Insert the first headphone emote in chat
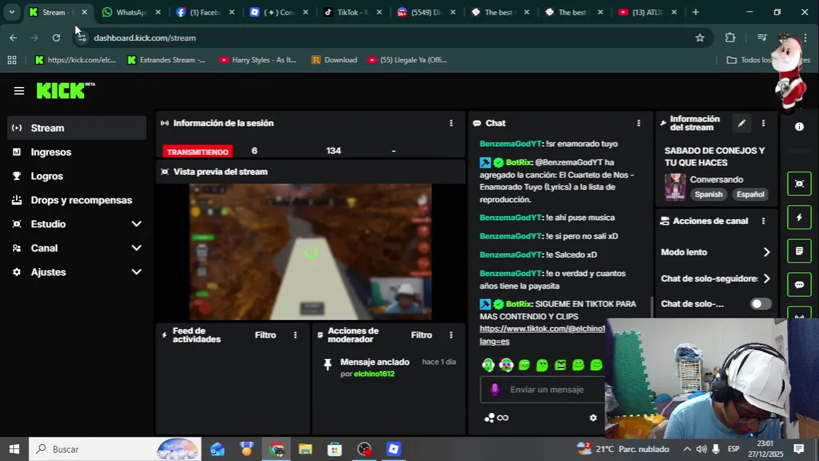The image size is (819, 461). coord(488,365)
